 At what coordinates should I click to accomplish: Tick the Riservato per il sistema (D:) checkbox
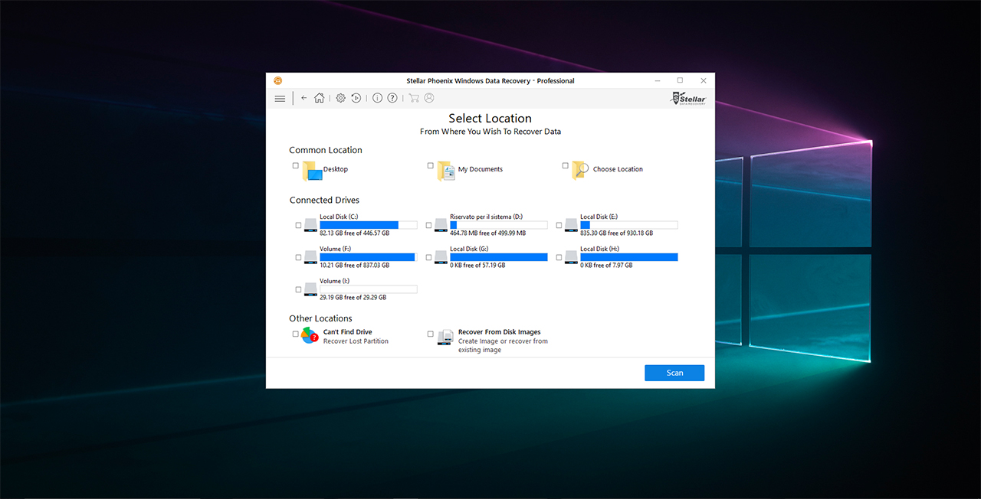click(x=428, y=226)
